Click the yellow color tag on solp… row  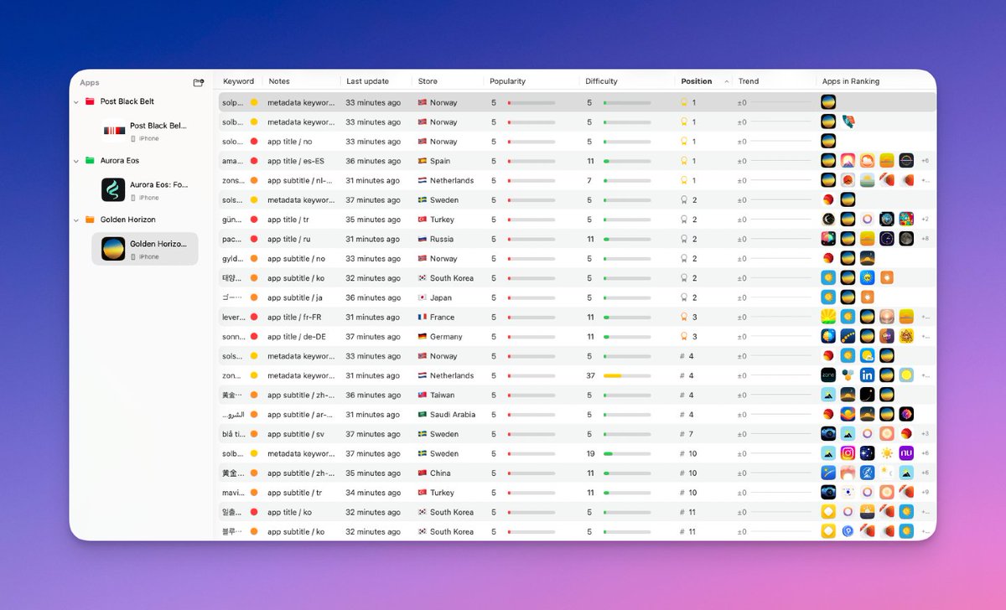point(254,102)
